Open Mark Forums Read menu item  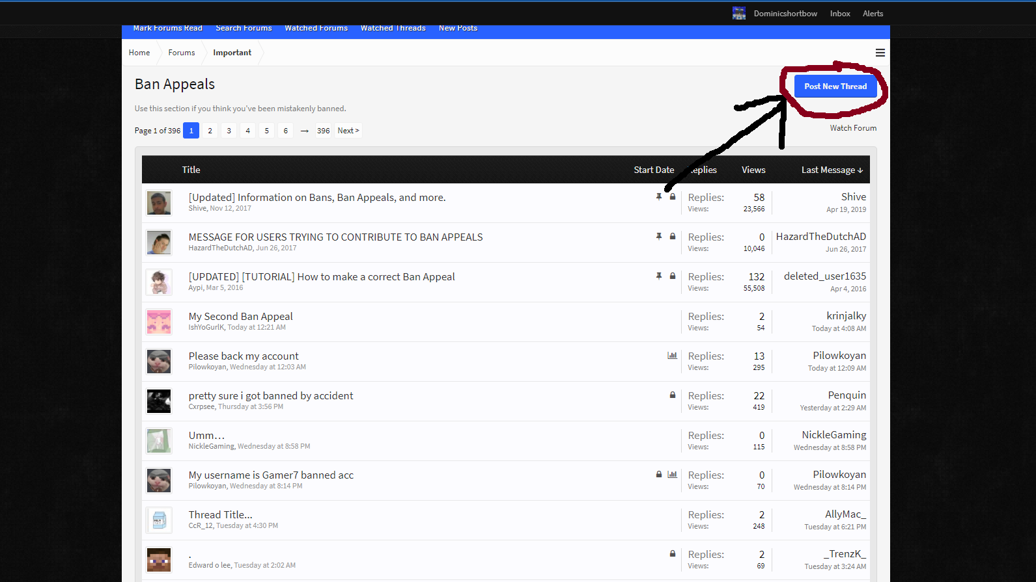pos(168,28)
